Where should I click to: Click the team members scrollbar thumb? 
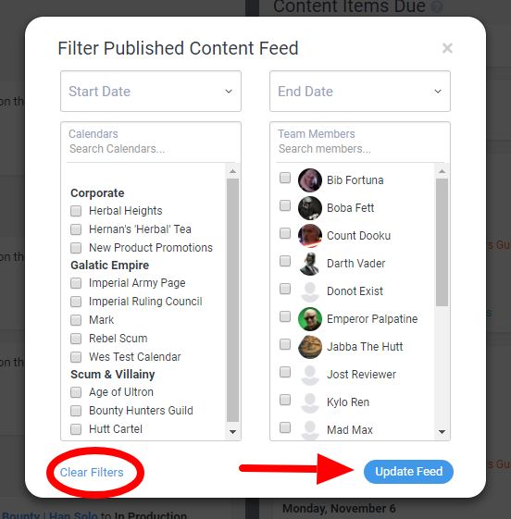tap(442, 242)
